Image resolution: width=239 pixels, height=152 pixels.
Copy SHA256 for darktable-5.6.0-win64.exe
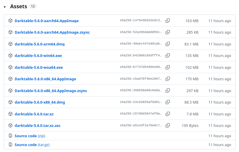pos(168,55)
